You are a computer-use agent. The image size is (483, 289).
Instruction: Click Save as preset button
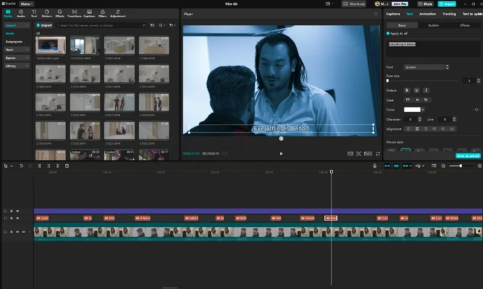(x=468, y=156)
